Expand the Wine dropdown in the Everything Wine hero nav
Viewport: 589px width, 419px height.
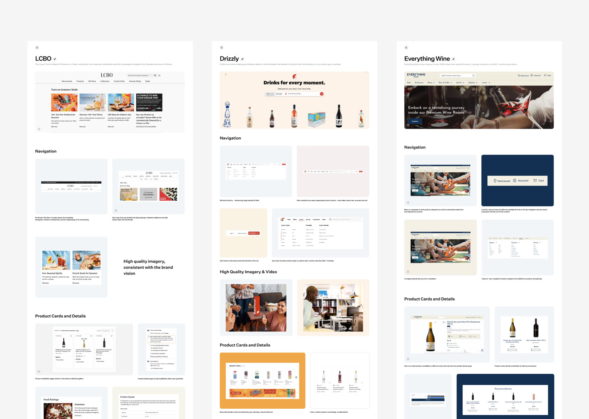[x=431, y=82]
